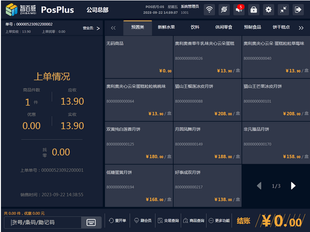Click the 结账 checkout button
The width and height of the screenshot is (310, 232).
pos(244,221)
